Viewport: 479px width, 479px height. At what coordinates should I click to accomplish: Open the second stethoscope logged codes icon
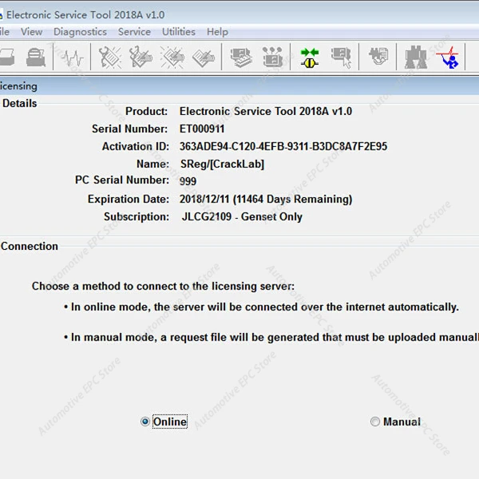click(141, 57)
